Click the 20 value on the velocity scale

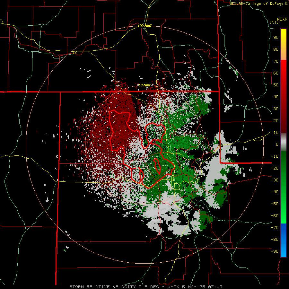pyautogui.click(x=276, y=120)
